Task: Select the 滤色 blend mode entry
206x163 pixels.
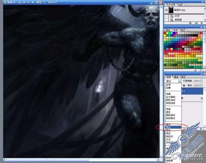Action: tap(168, 112)
